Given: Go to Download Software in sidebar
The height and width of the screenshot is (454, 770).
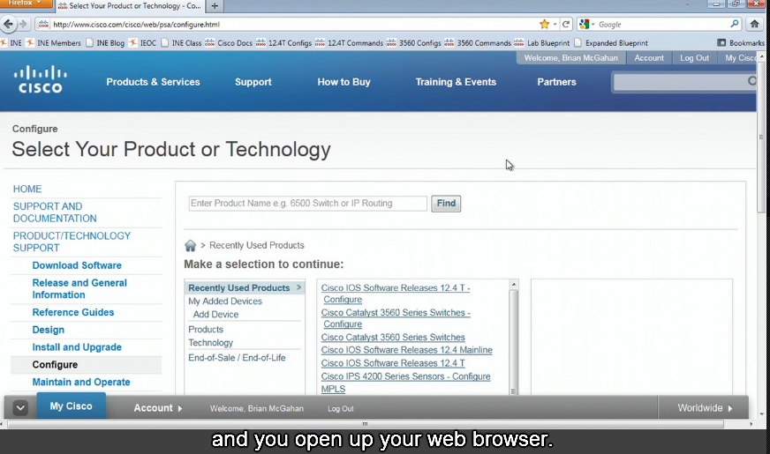Looking at the screenshot, I should (x=77, y=265).
